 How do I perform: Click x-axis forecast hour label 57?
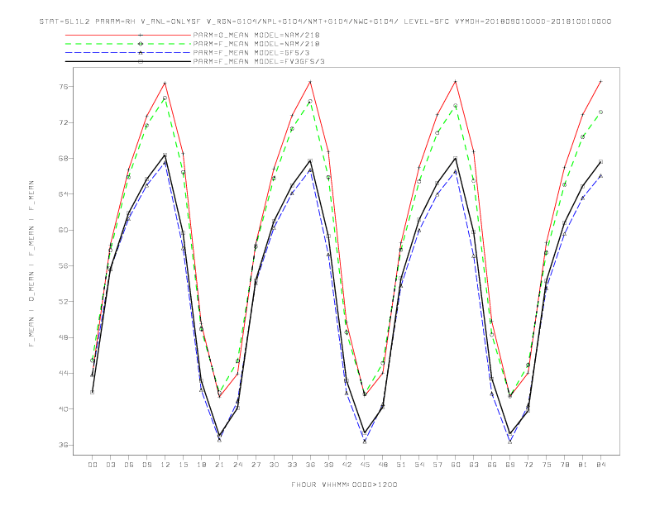(x=437, y=465)
